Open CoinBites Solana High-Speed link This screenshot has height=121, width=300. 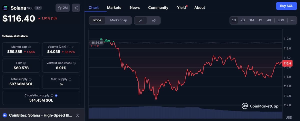40,115
